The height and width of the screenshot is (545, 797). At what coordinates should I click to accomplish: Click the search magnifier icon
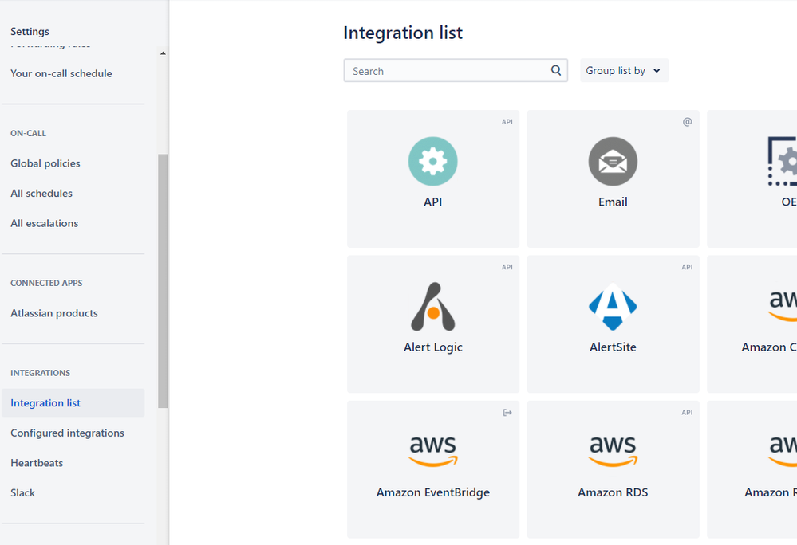tap(556, 71)
